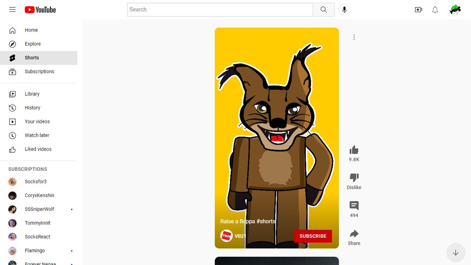Like the short with thumbs up

pos(354,150)
